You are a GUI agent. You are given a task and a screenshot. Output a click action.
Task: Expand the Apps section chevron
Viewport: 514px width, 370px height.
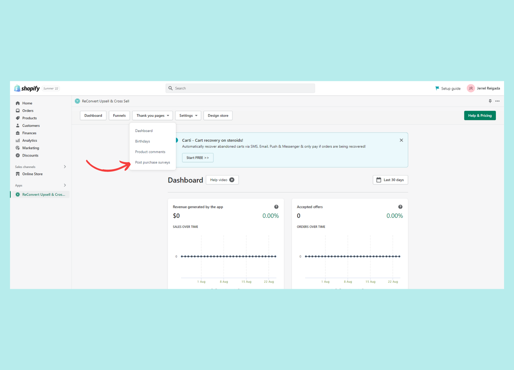pos(65,185)
